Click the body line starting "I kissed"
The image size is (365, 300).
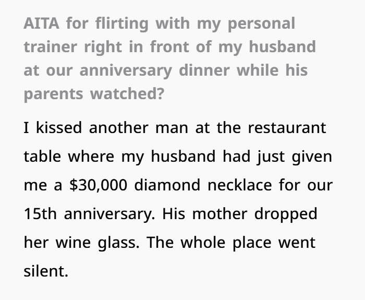175,128
